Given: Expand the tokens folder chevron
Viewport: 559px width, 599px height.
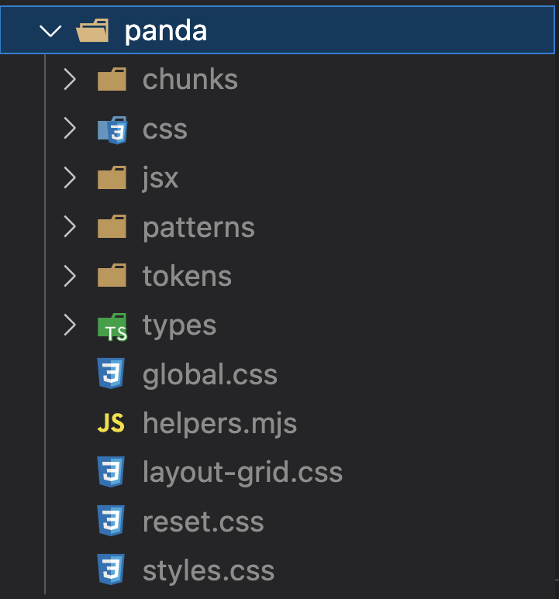Looking at the screenshot, I should coord(70,276).
